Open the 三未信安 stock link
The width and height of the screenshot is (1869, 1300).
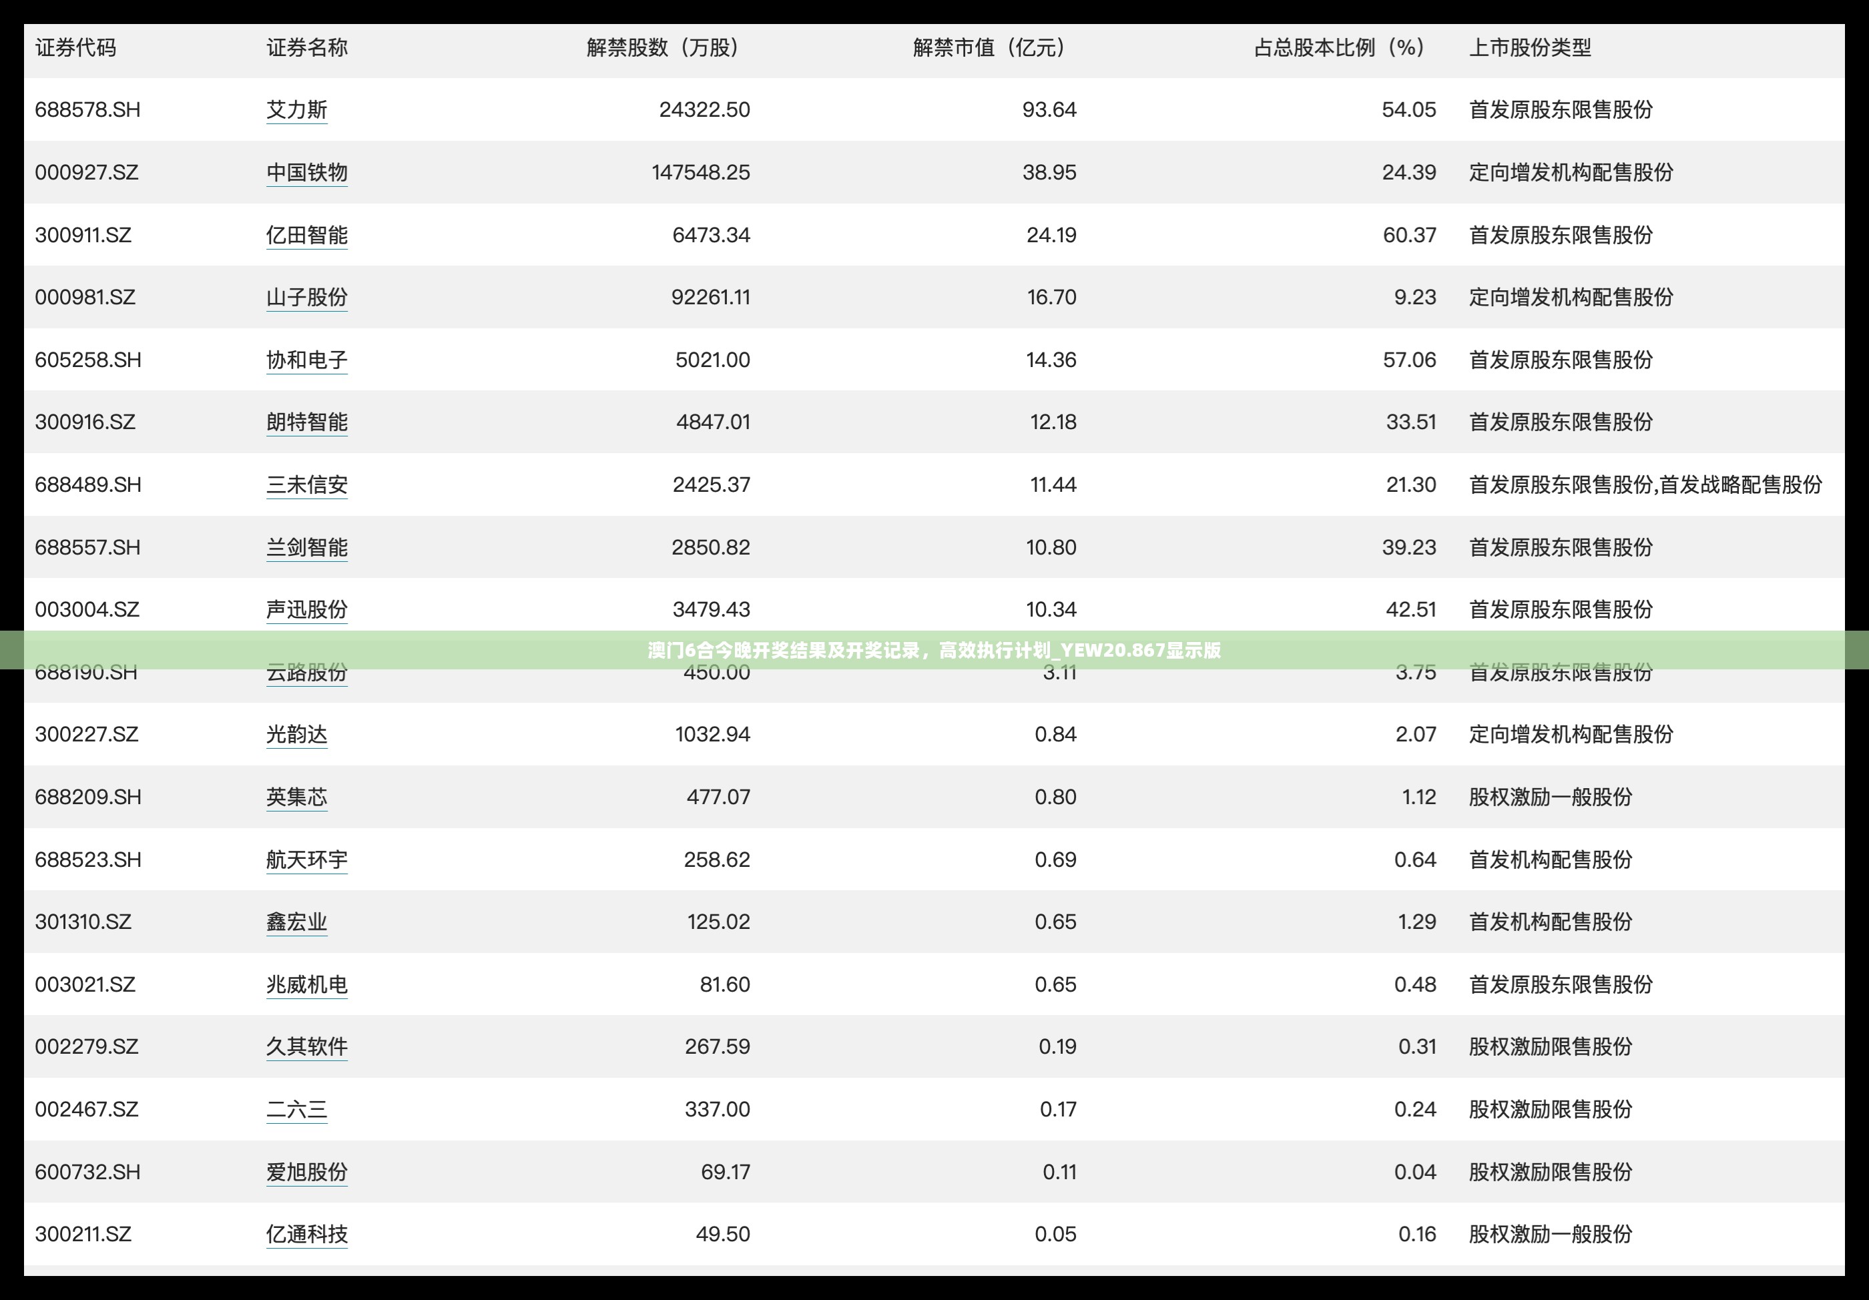tap(307, 484)
